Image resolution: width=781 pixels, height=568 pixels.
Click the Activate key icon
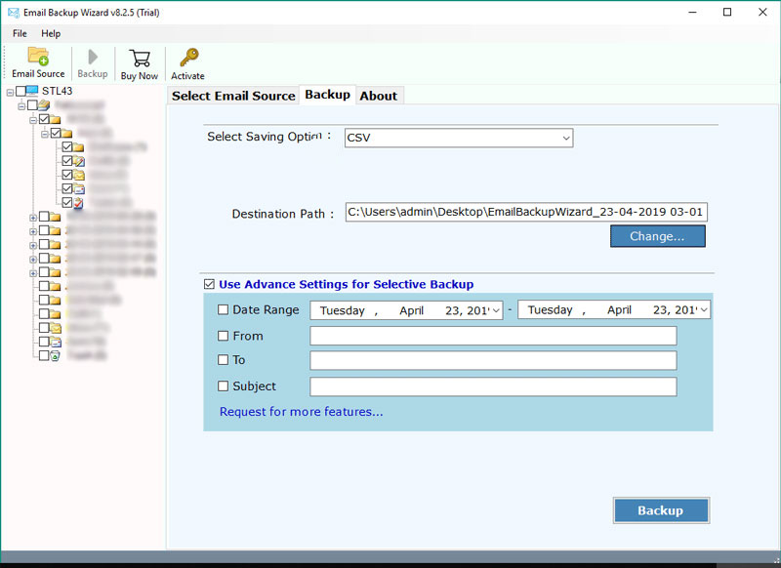click(x=187, y=57)
